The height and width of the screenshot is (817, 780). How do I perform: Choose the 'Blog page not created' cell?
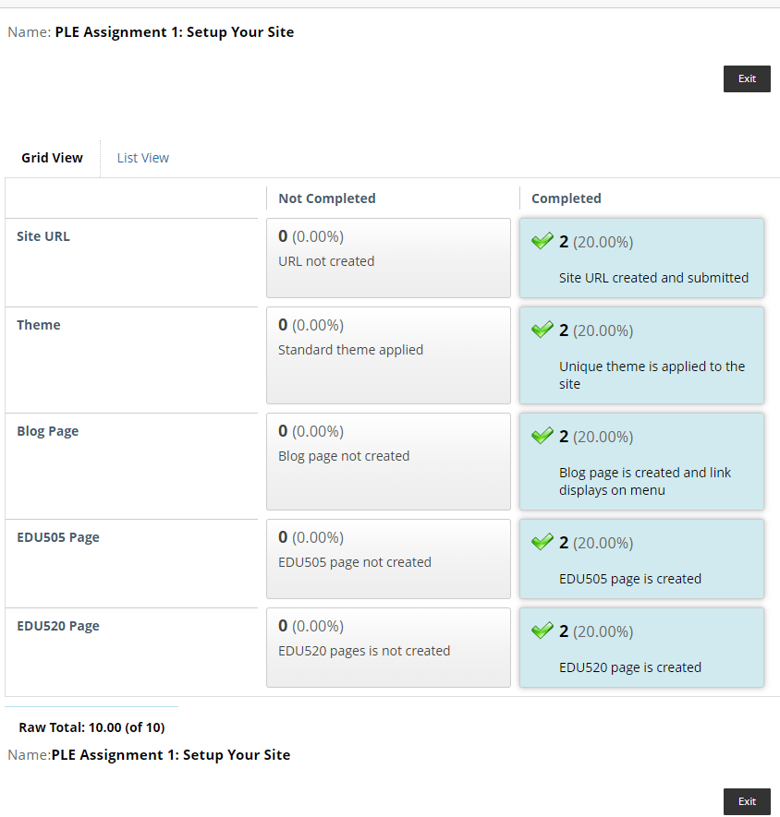[x=388, y=461]
